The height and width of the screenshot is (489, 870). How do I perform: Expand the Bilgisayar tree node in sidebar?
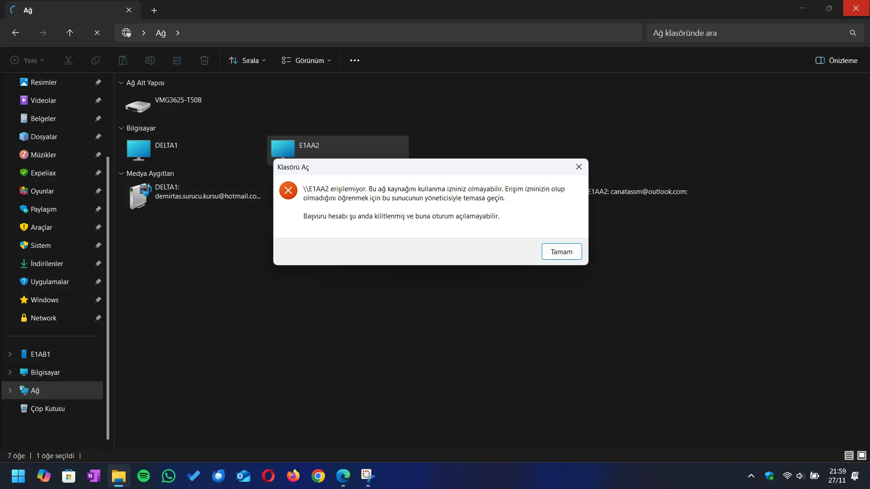point(10,372)
